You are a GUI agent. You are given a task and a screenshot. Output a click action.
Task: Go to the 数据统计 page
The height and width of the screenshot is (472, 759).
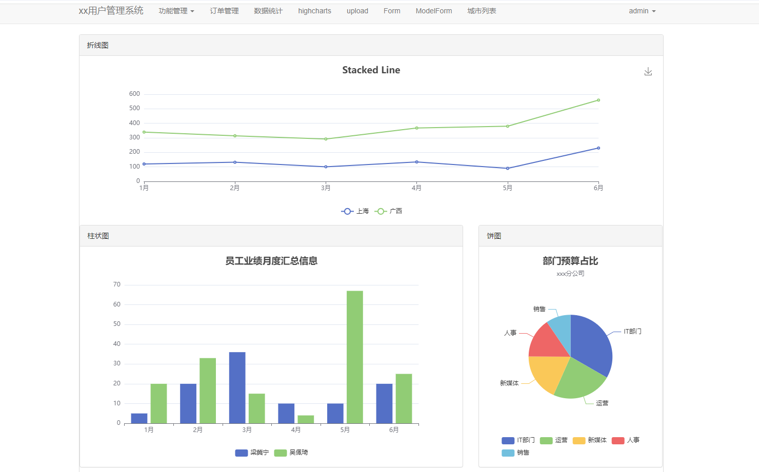(268, 11)
